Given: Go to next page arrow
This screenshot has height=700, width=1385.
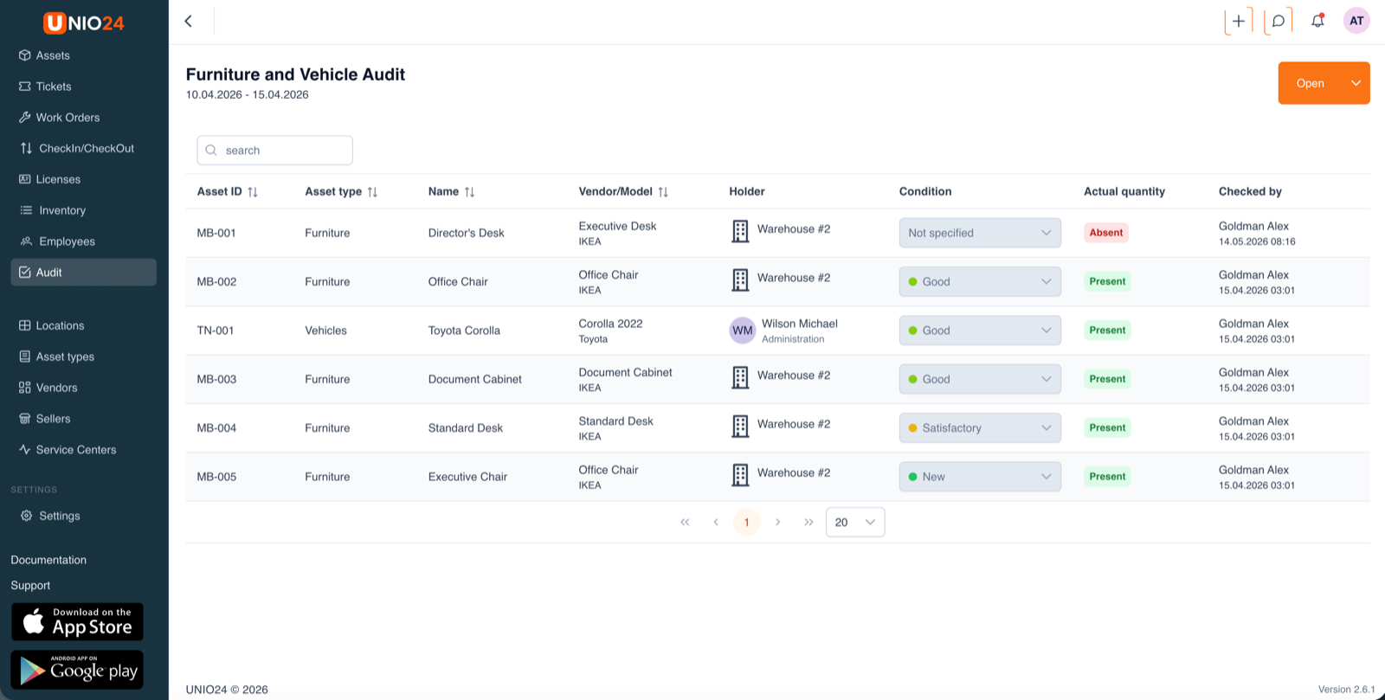Looking at the screenshot, I should point(777,522).
